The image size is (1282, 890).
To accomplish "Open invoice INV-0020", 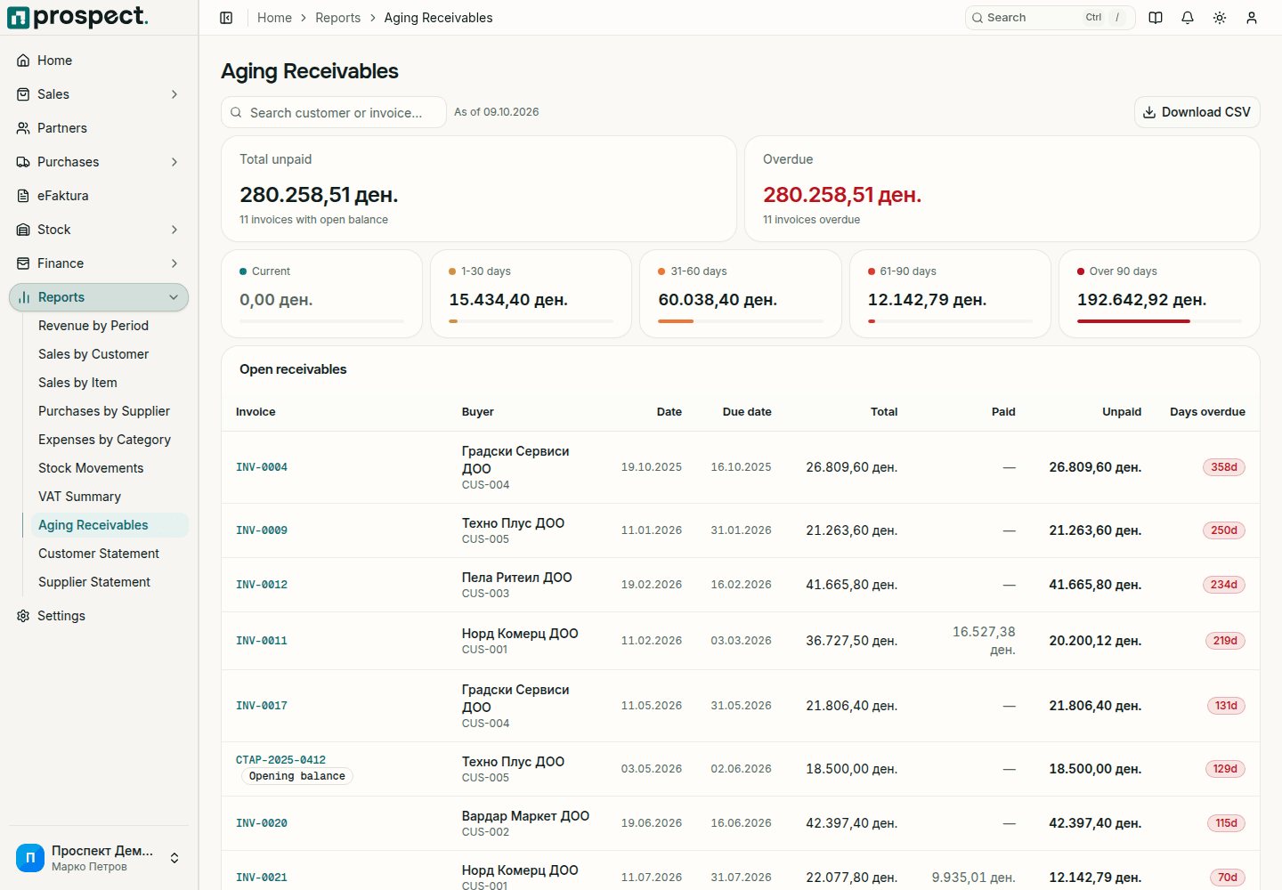I will [x=262, y=823].
